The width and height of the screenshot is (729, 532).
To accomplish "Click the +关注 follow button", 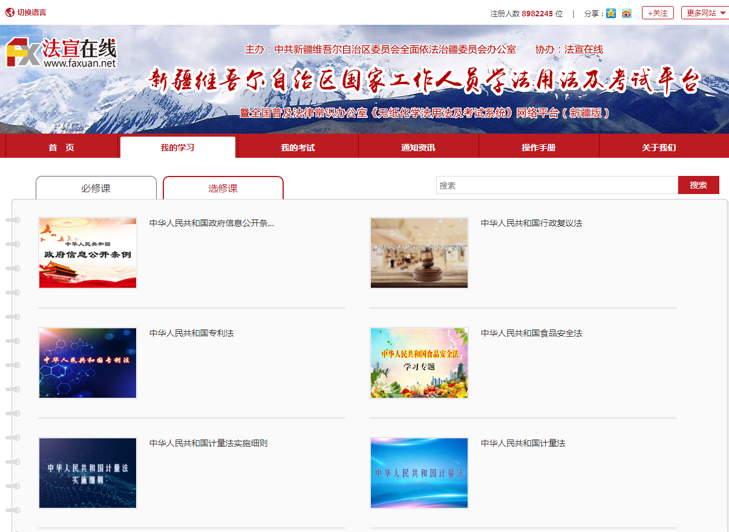I will click(x=658, y=13).
